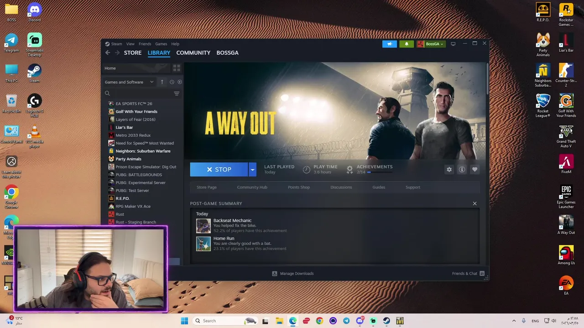Open the green Steam notifications bell
The height and width of the screenshot is (328, 584).
[407, 44]
